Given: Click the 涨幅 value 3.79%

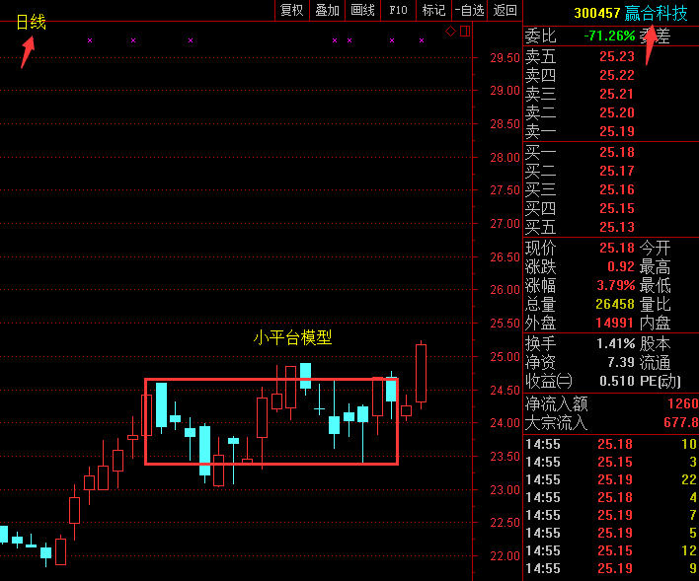Looking at the screenshot, I should coord(616,285).
